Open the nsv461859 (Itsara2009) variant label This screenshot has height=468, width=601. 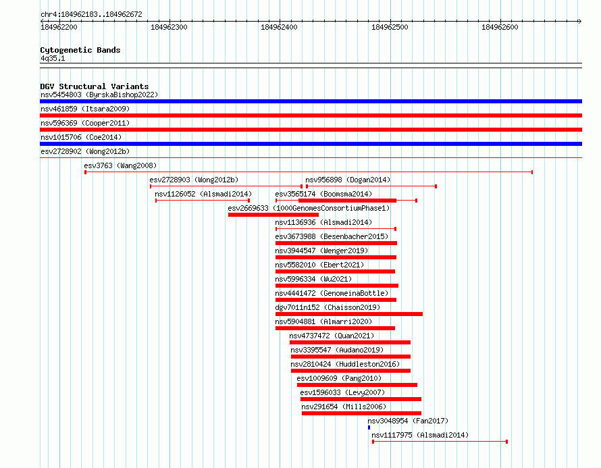click(x=85, y=109)
